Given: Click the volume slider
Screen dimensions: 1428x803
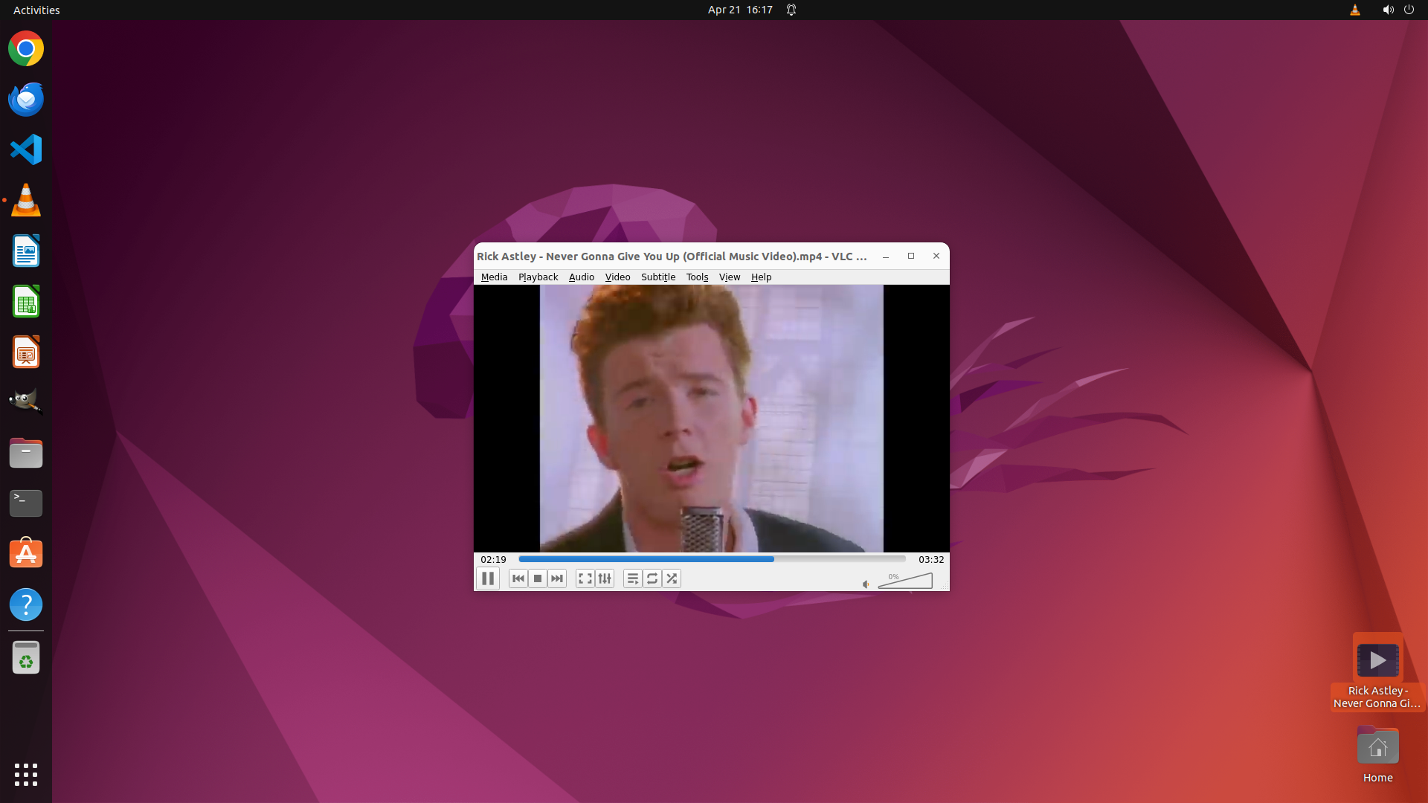Looking at the screenshot, I should 905,581.
